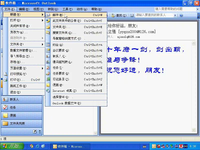Choose Choose Form in New submenu
This screenshot has width=200, height=150.
76,97
